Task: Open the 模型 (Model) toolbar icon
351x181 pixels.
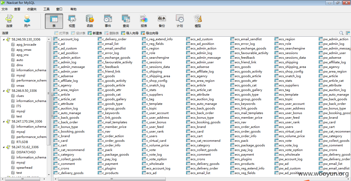Action: pos(198,21)
